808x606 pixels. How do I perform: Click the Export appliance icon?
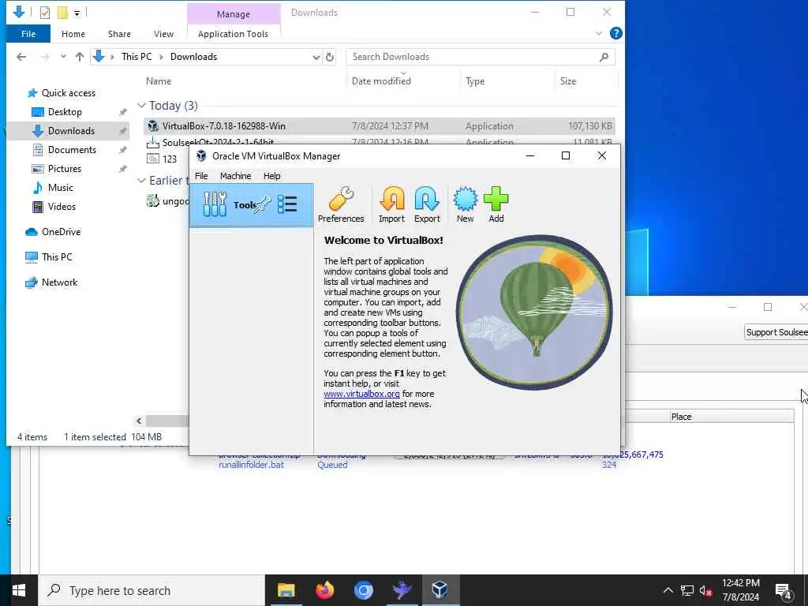[x=427, y=204]
